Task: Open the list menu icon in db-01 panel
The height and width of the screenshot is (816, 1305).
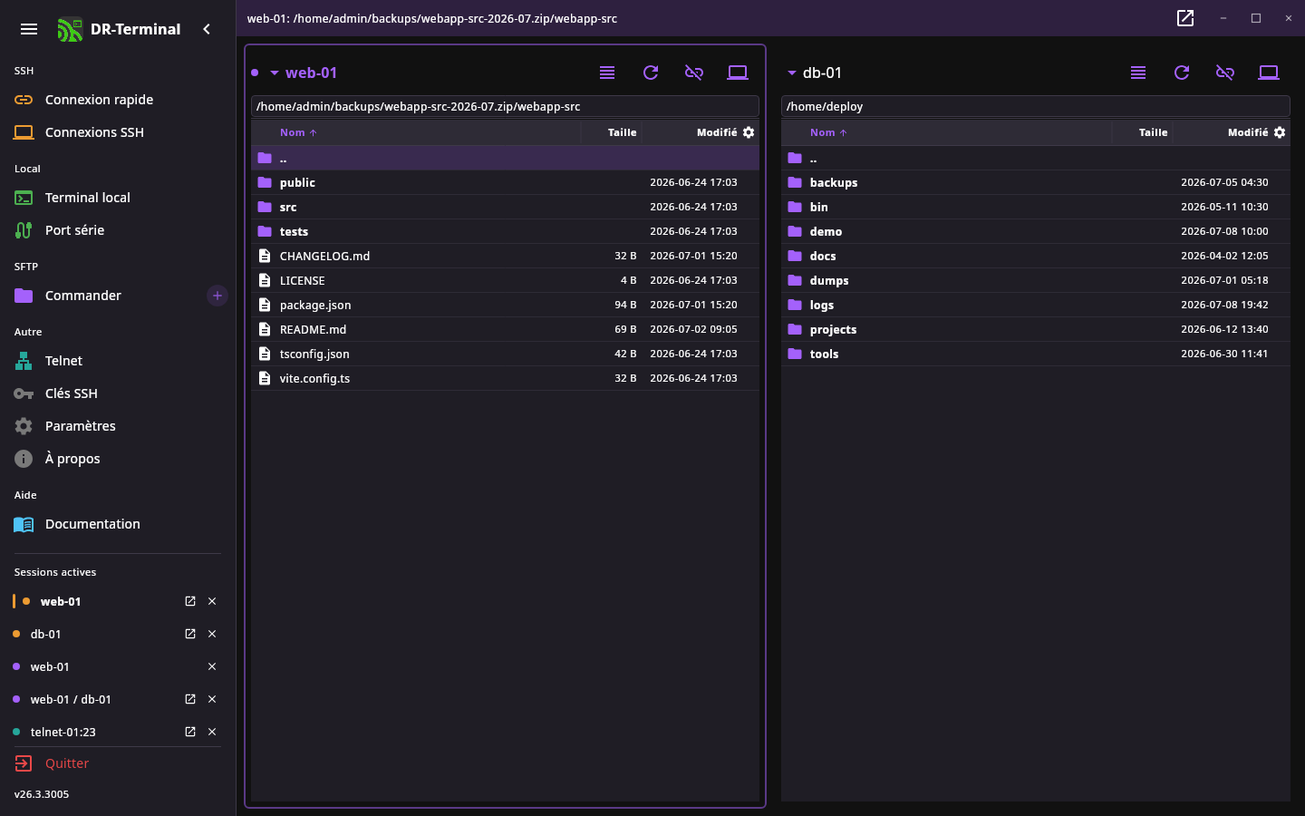Action: 1138,73
